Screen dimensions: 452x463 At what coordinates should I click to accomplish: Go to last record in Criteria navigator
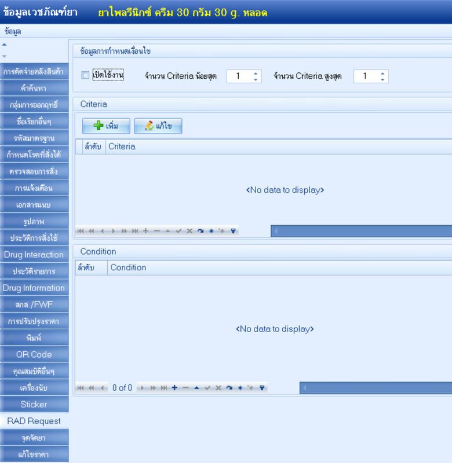135,231
